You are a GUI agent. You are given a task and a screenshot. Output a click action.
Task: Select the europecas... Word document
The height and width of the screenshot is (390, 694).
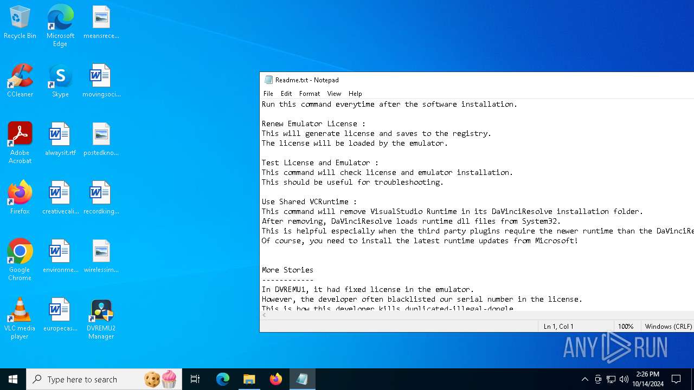click(60, 315)
